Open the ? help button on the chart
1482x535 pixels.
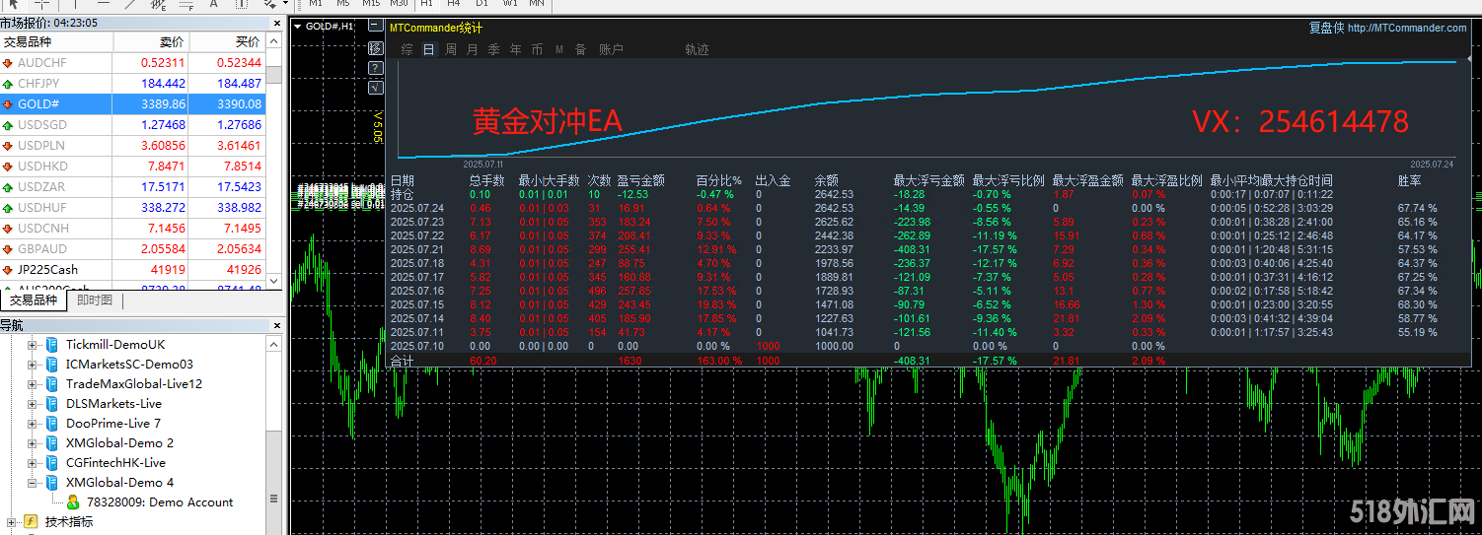[375, 68]
